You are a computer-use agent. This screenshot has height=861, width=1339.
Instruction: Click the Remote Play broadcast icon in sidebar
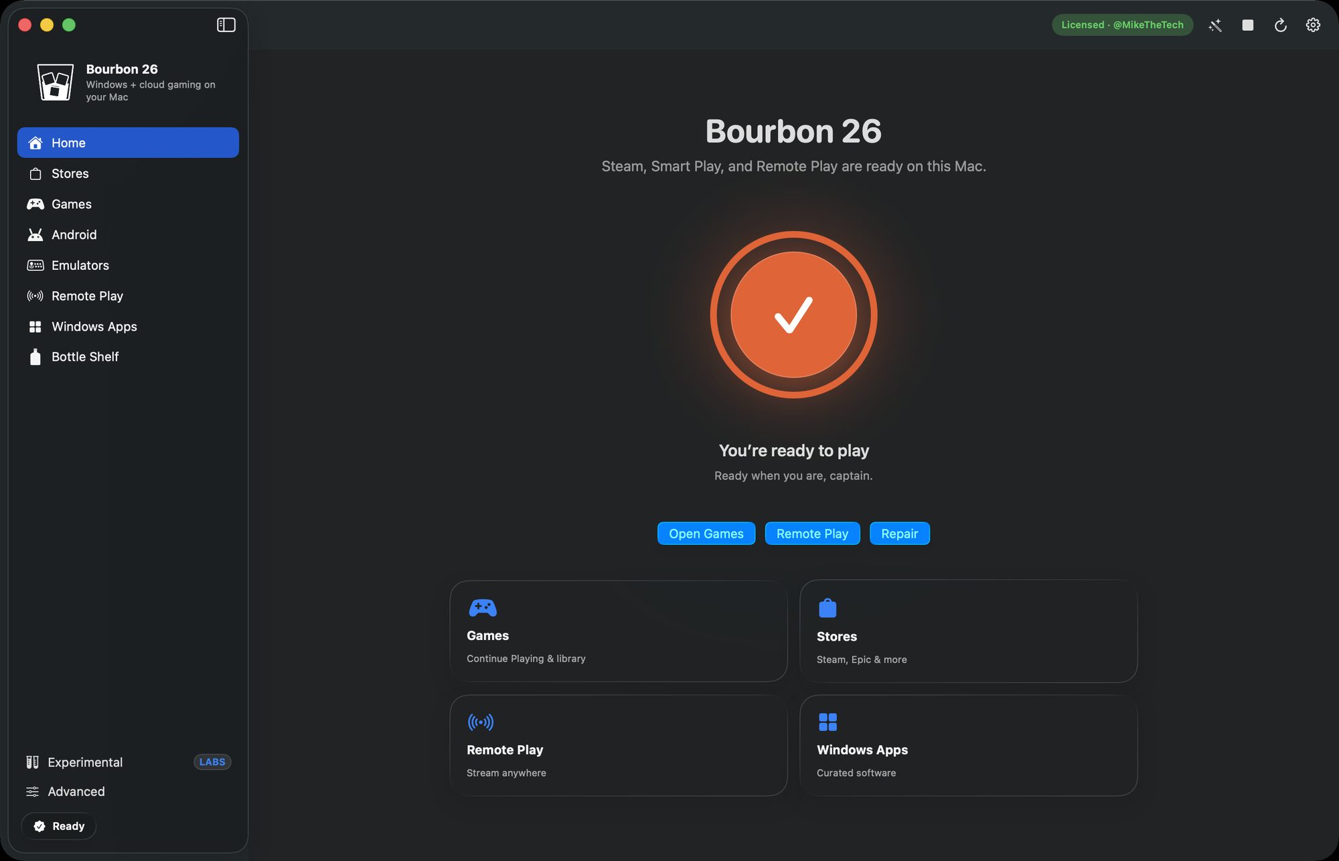coord(35,296)
